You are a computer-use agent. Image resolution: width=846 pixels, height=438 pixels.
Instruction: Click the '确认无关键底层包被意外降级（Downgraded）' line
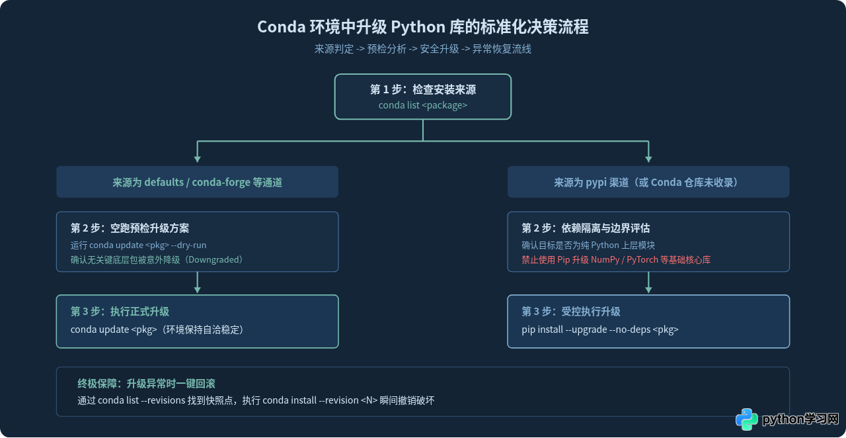(x=159, y=259)
